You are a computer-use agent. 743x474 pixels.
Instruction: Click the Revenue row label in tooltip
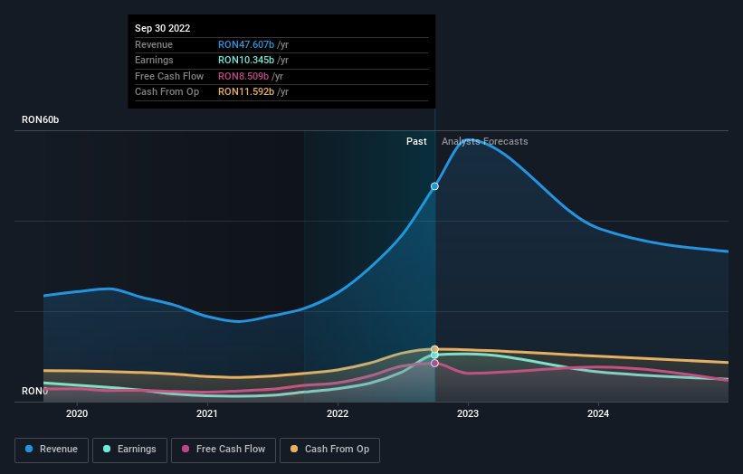(x=154, y=44)
